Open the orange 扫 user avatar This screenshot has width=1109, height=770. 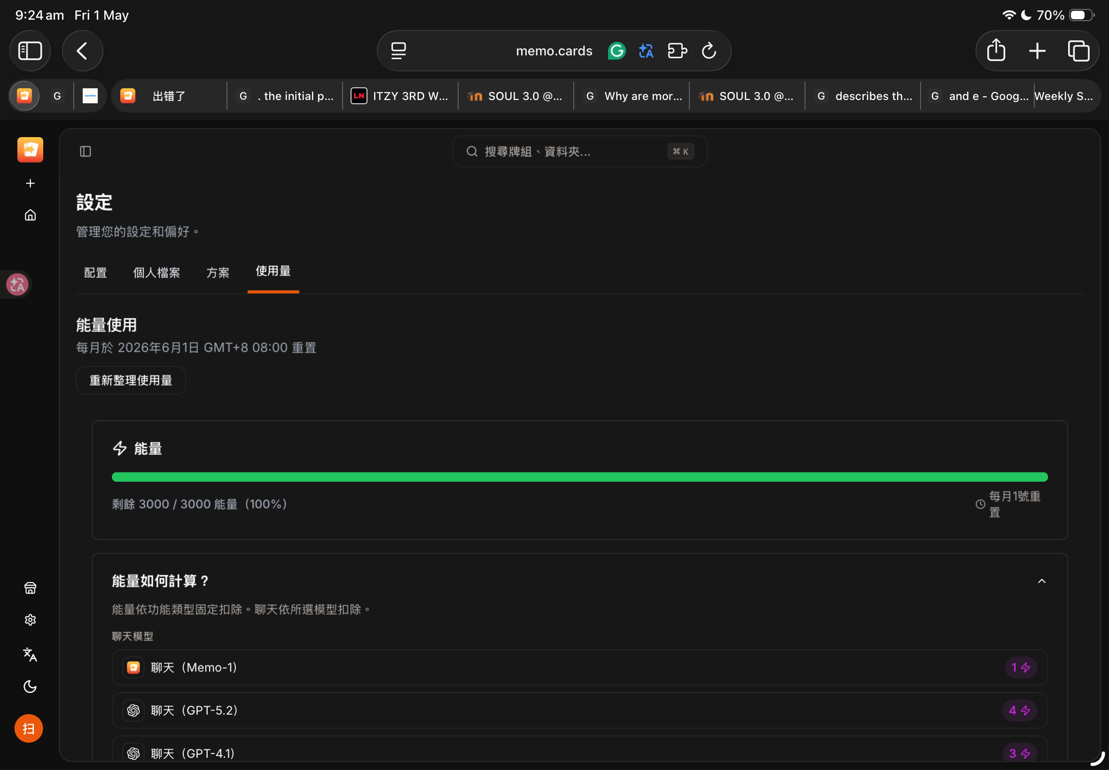[x=29, y=729]
